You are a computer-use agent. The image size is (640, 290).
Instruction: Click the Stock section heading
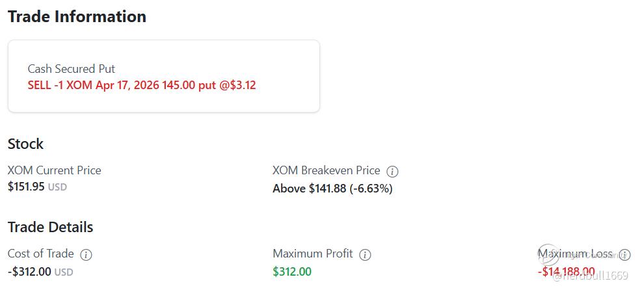[25, 144]
